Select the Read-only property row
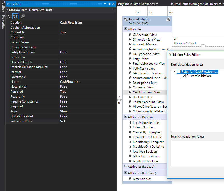224x191 pixels. pos(63,97)
